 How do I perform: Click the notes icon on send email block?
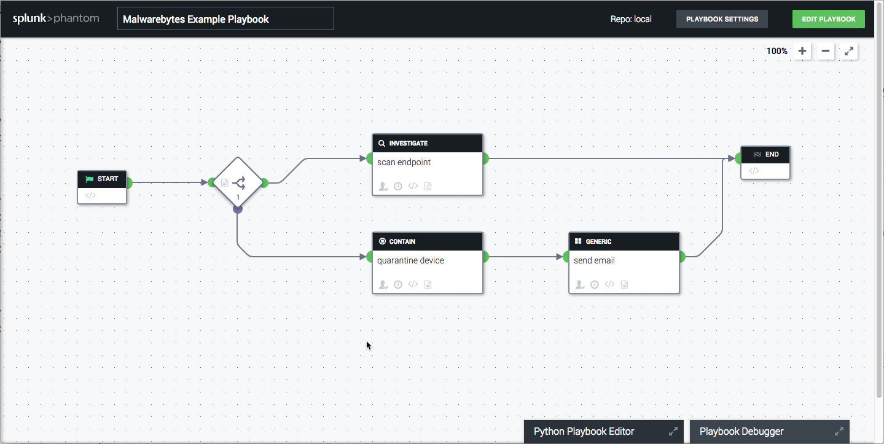point(625,284)
